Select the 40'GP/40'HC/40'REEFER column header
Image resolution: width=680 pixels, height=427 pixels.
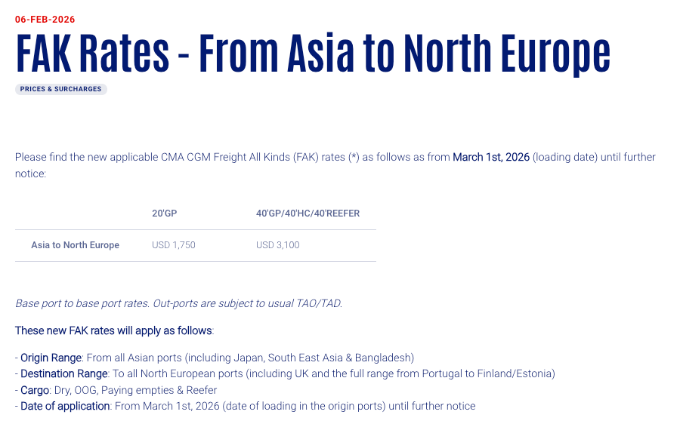308,213
